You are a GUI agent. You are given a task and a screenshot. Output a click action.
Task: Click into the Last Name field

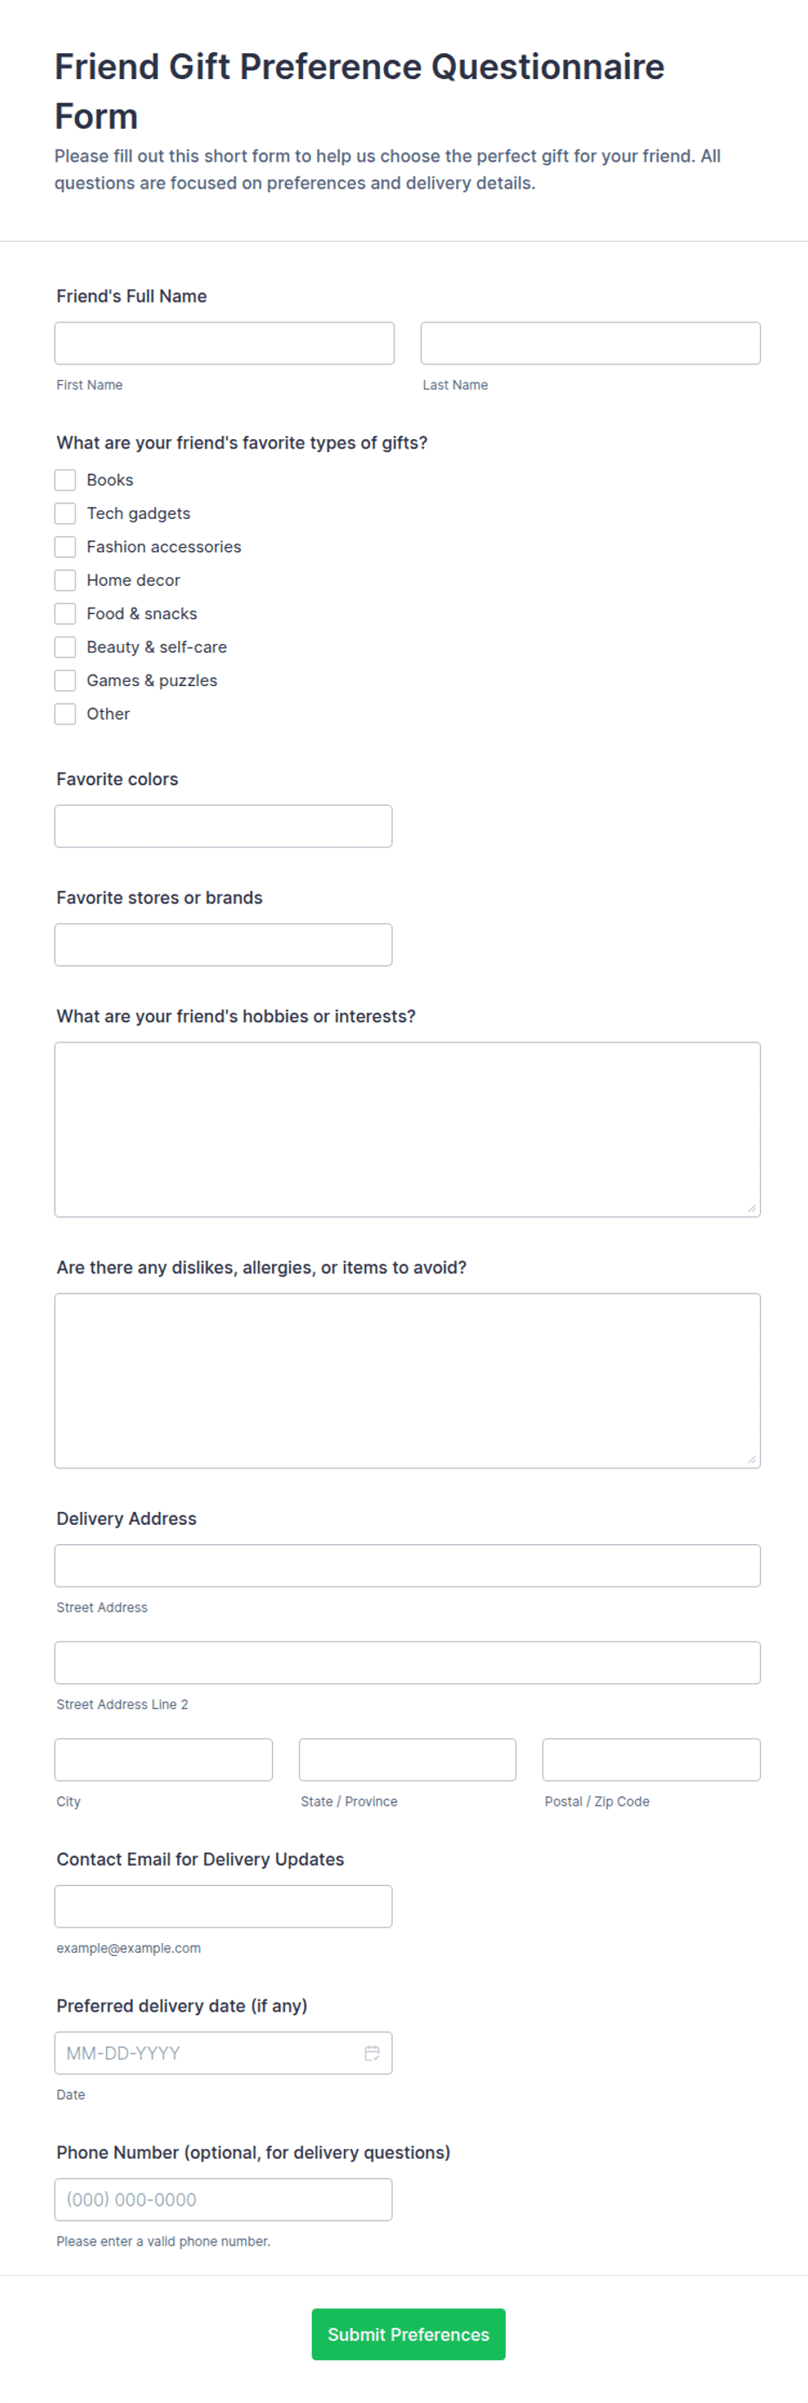point(590,343)
